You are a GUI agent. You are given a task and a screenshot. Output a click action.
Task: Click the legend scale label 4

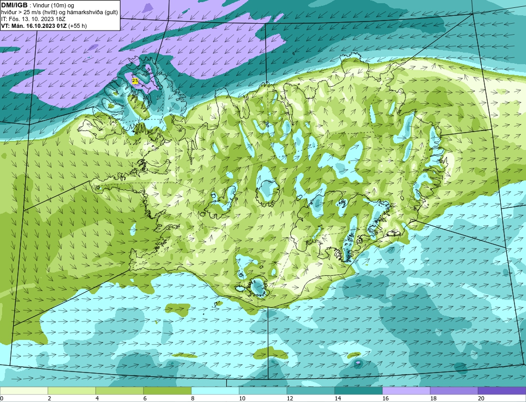click(97, 398)
